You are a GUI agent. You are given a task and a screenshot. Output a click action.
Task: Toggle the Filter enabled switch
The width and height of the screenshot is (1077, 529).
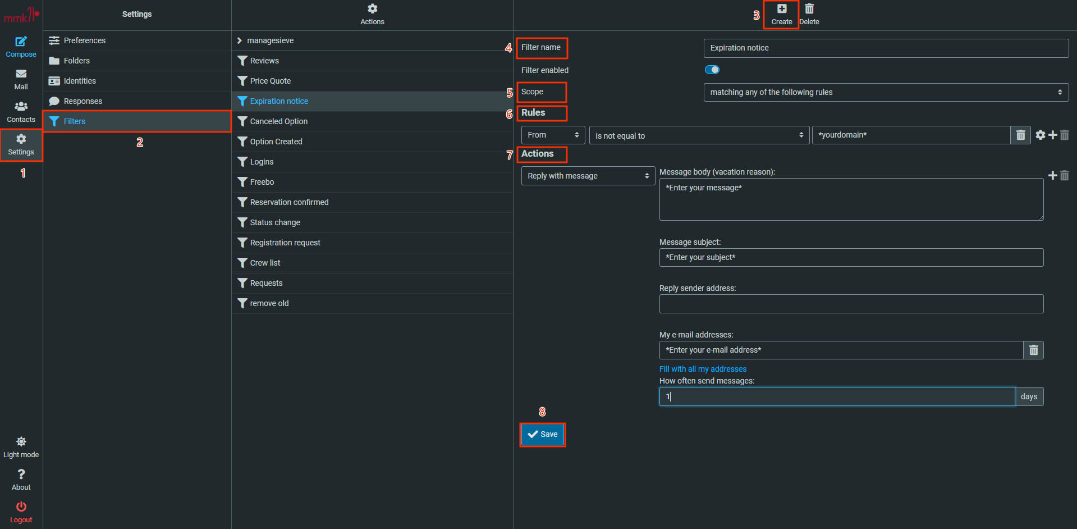click(712, 70)
